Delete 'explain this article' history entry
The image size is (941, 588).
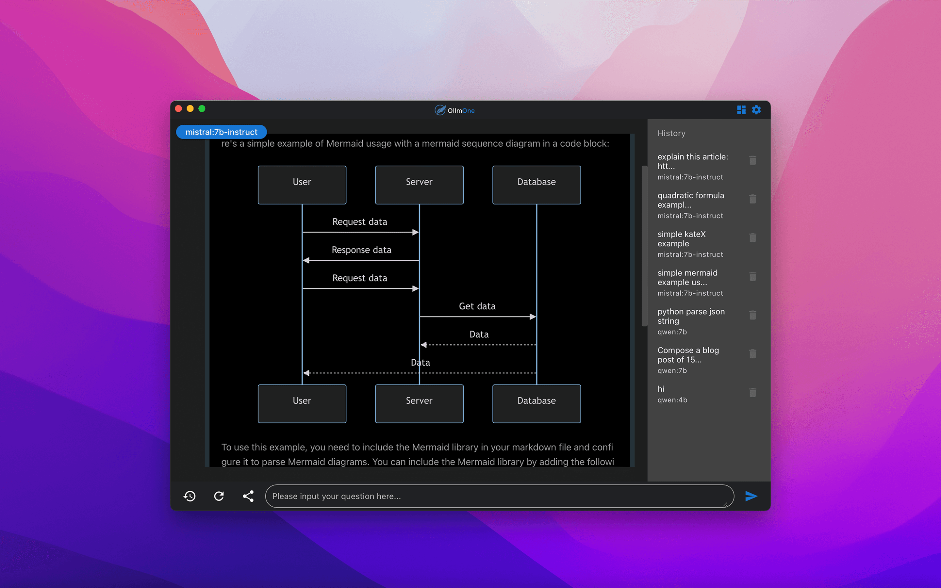(753, 160)
